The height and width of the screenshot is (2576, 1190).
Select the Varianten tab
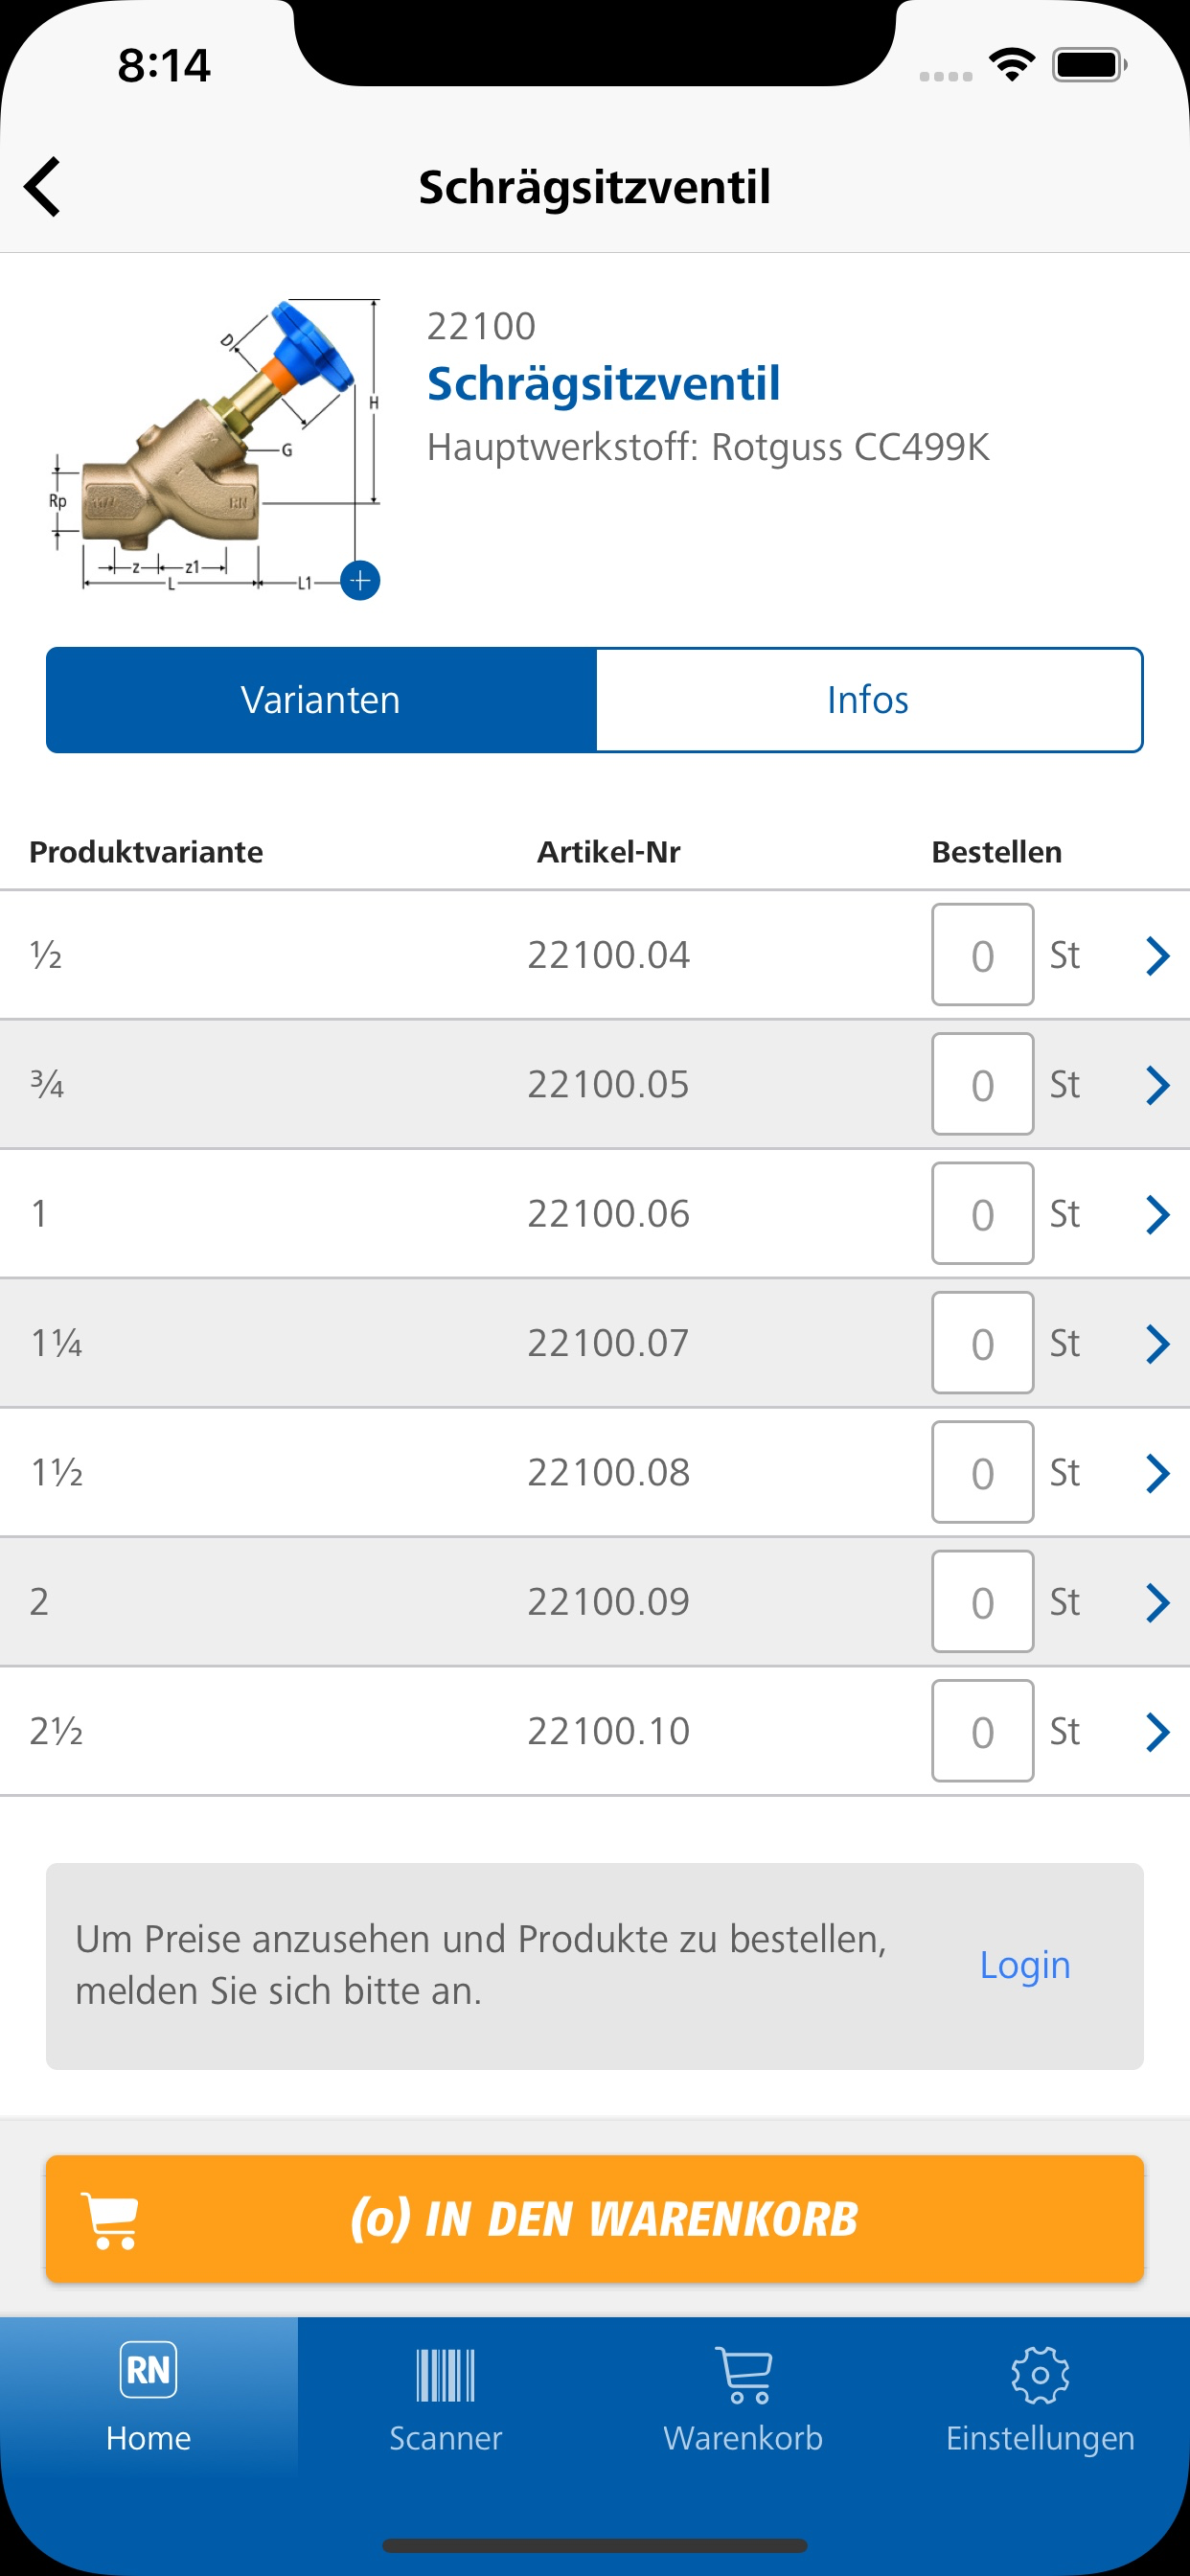[321, 700]
